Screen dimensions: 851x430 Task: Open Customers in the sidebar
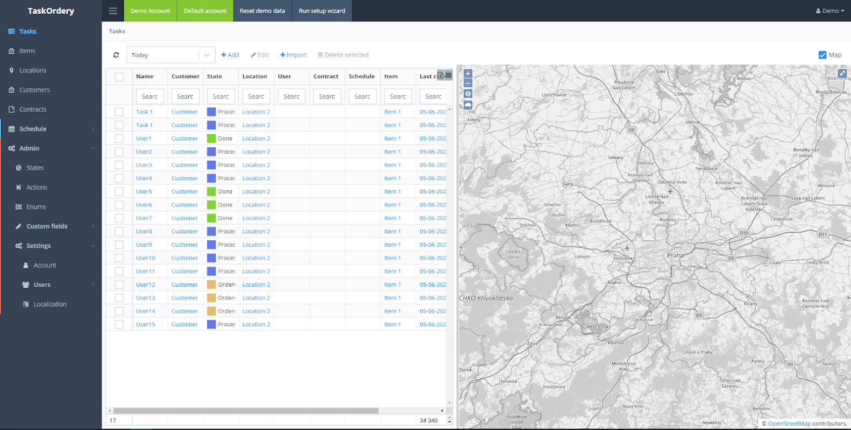point(34,90)
